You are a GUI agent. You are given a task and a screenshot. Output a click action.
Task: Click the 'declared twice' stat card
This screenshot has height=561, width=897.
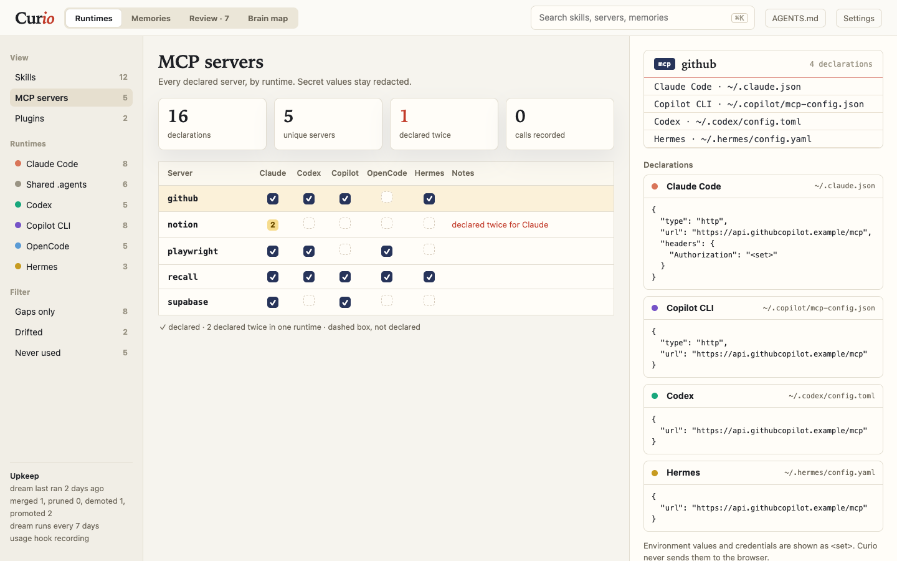point(444,124)
